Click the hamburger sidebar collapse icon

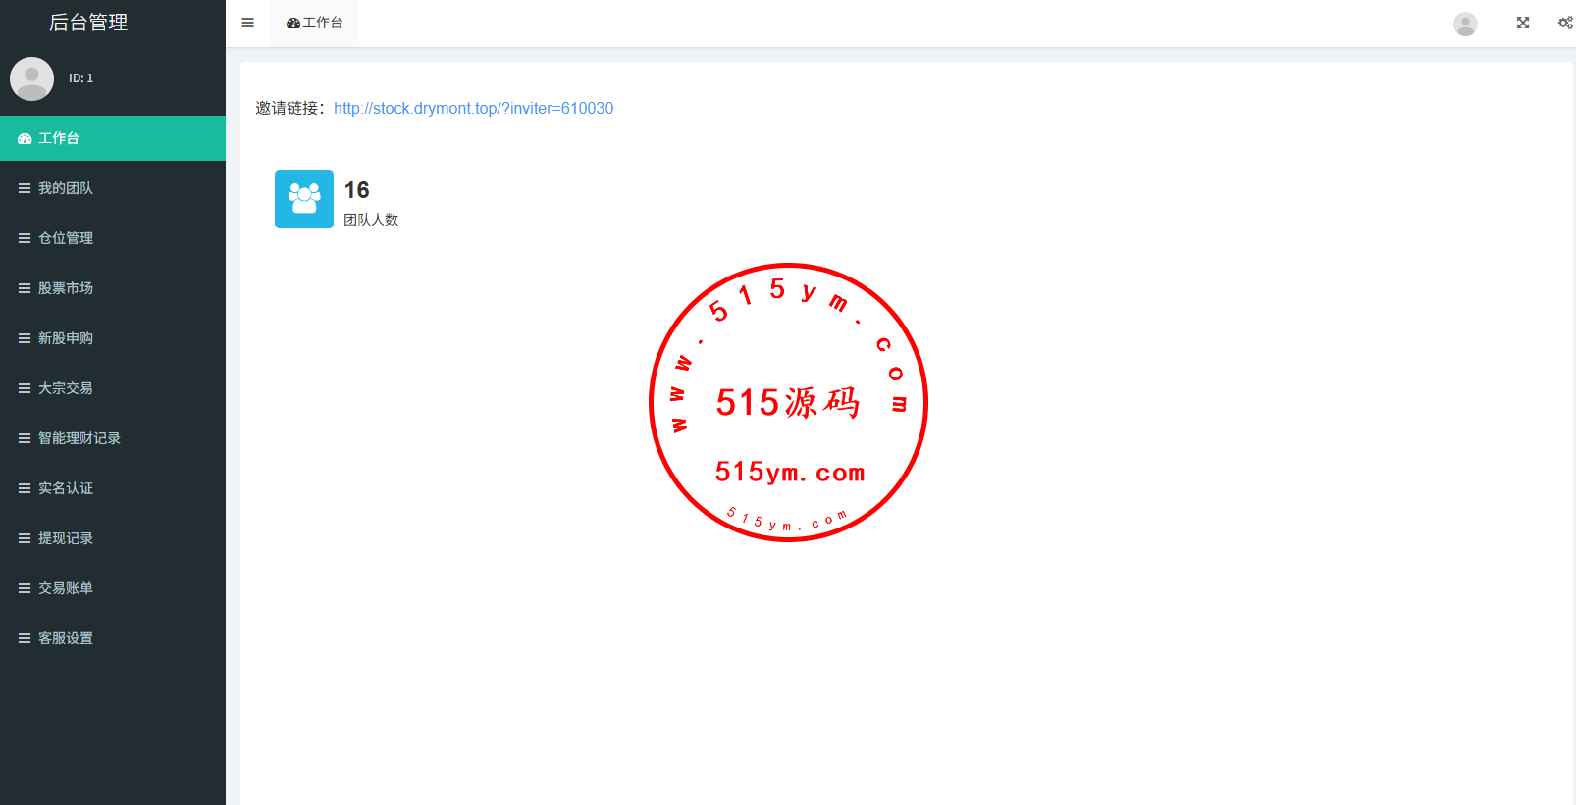pos(247,23)
